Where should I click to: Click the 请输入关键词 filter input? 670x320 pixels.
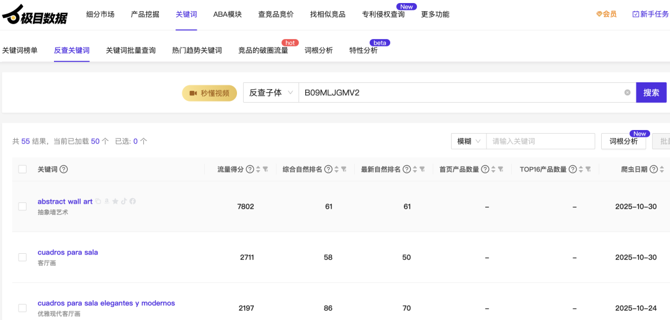click(x=540, y=141)
